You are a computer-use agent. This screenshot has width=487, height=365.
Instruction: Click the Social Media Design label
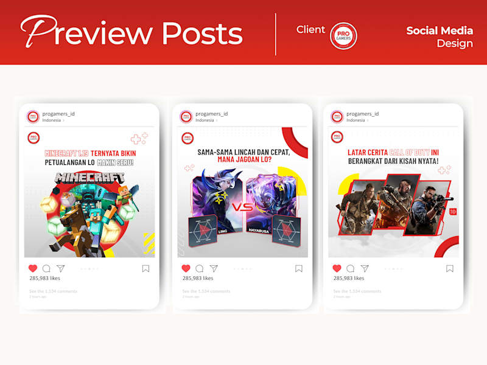click(440, 37)
